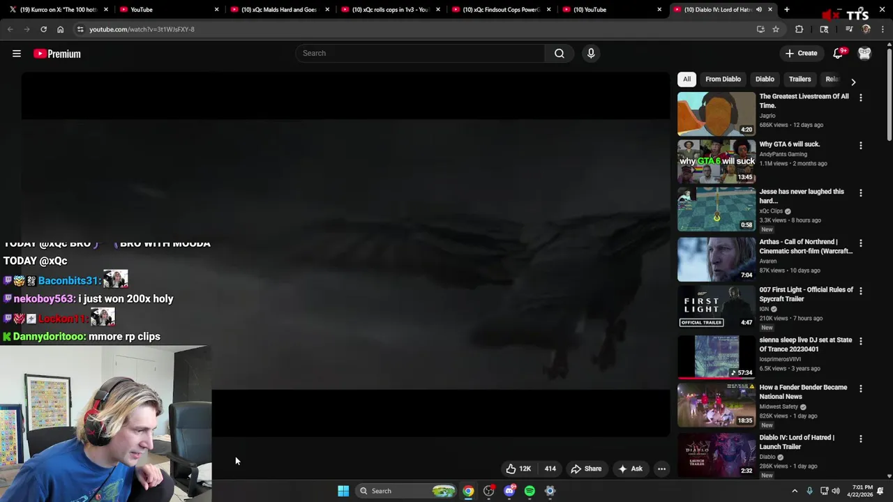This screenshot has height=502, width=893.
Task: Open browser home page button
Action: click(60, 29)
